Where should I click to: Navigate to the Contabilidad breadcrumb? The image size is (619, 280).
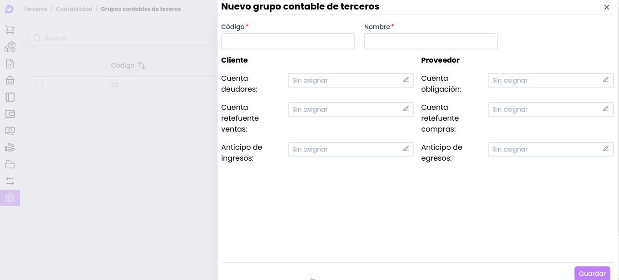(74, 9)
